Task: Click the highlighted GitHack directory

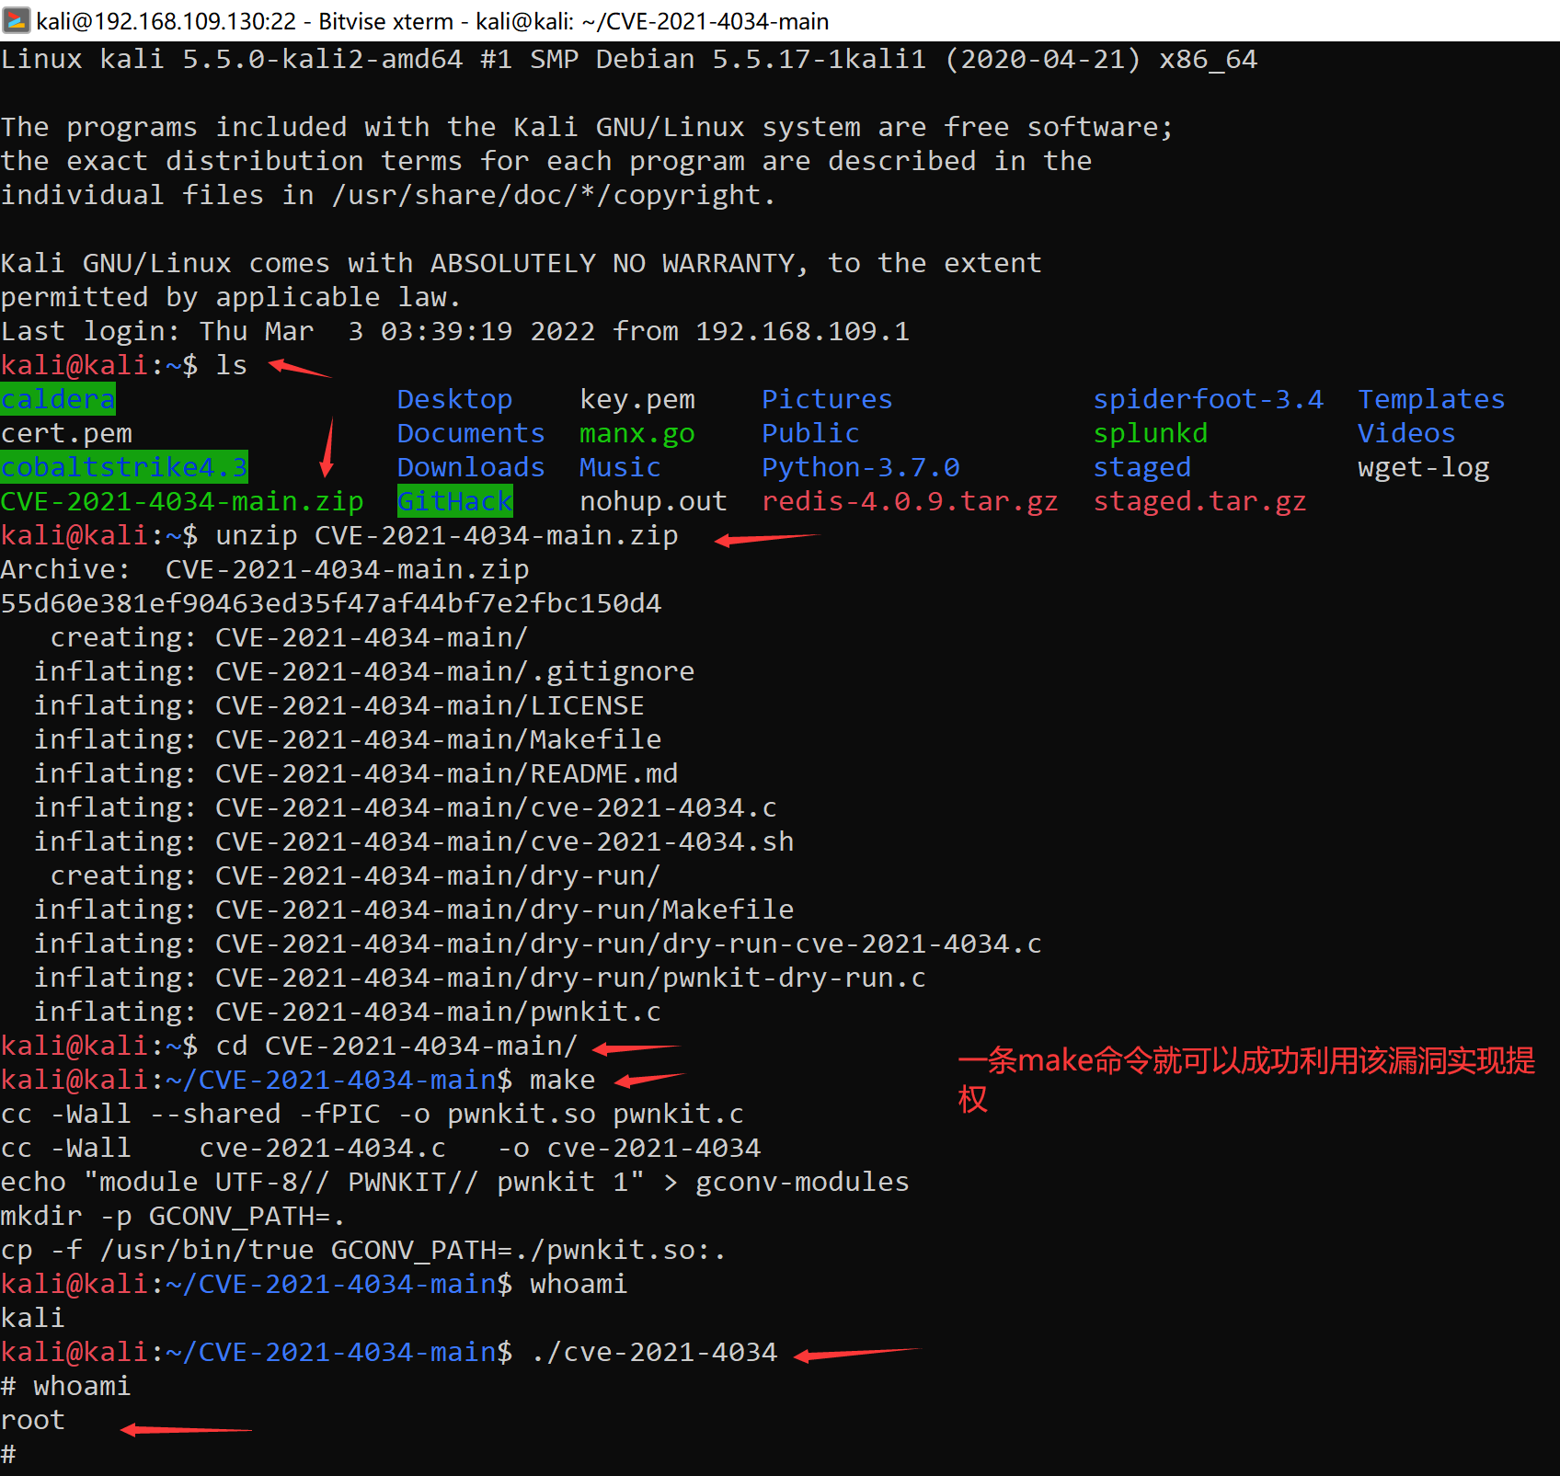Action: point(454,501)
